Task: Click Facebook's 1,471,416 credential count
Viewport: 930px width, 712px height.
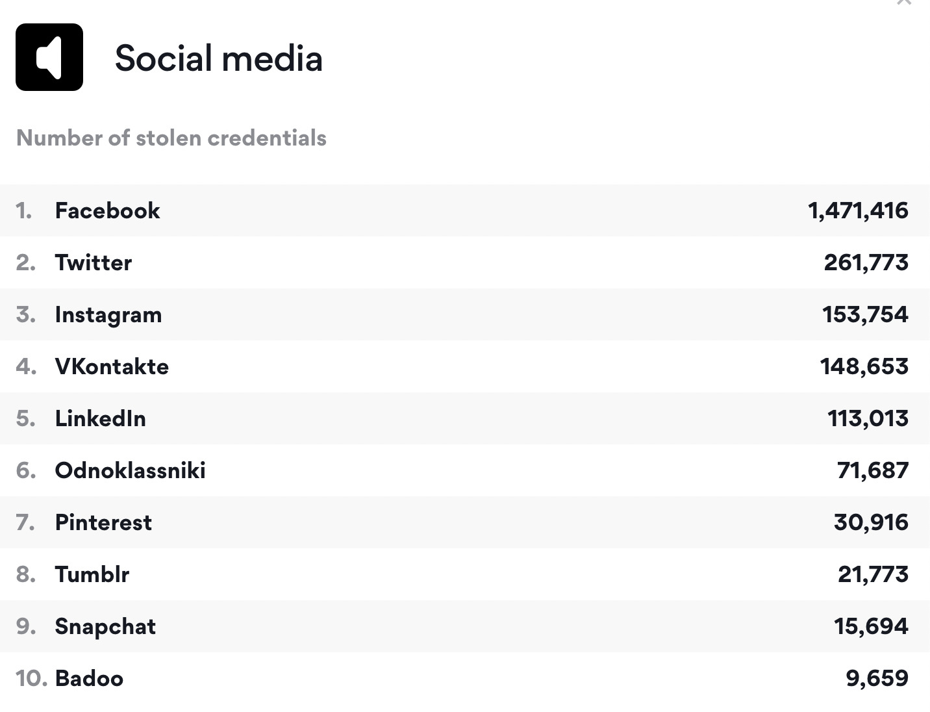Action: tap(858, 210)
